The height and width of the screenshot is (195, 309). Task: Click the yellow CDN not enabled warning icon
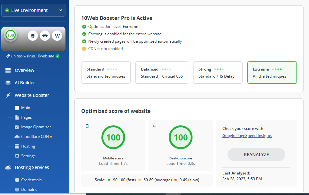tap(84, 49)
